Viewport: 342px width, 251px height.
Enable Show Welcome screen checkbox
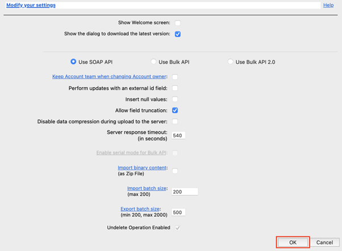click(178, 23)
